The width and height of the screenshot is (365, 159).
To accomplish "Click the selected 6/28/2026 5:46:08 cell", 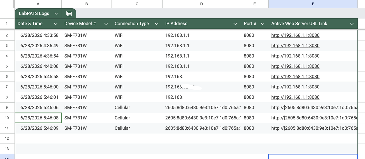I will pyautogui.click(x=38, y=118).
